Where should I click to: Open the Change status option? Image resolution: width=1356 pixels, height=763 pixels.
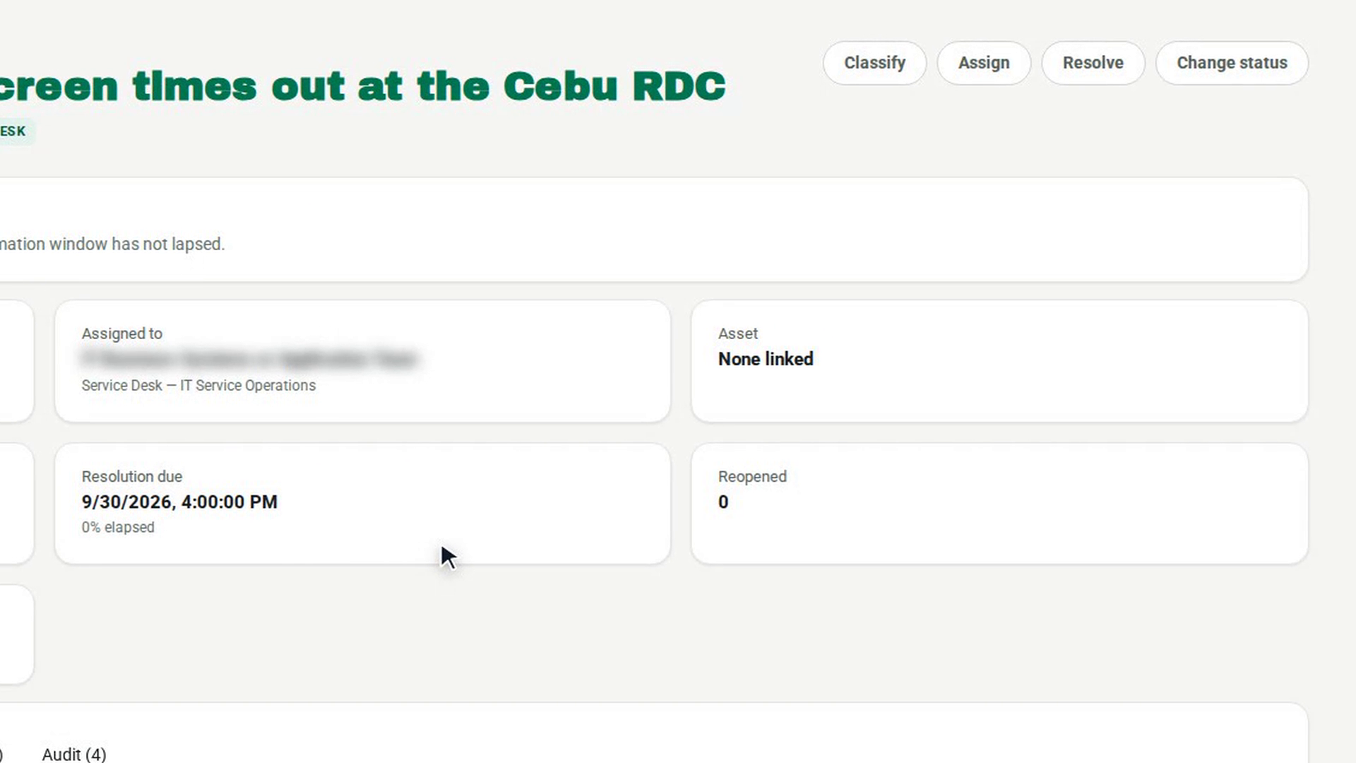coord(1232,63)
